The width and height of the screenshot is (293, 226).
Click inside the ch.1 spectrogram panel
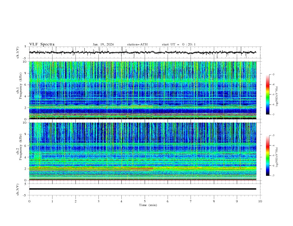pos(142,90)
